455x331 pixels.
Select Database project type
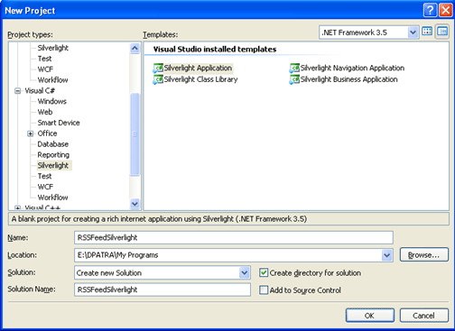(52, 144)
